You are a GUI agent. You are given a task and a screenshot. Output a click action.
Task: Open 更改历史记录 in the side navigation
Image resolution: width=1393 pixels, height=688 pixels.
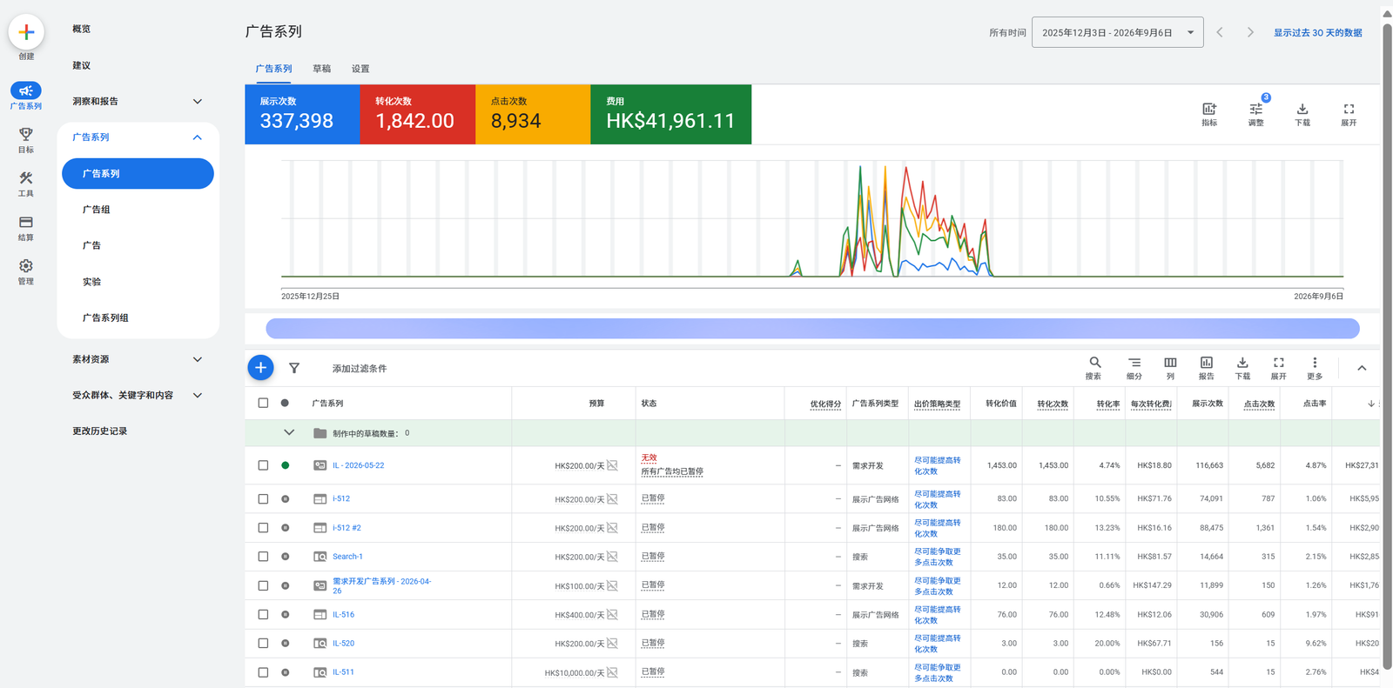click(x=100, y=431)
